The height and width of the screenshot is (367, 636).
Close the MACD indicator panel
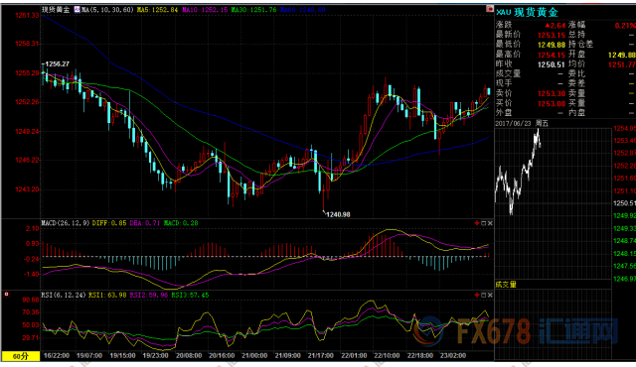(x=490, y=223)
